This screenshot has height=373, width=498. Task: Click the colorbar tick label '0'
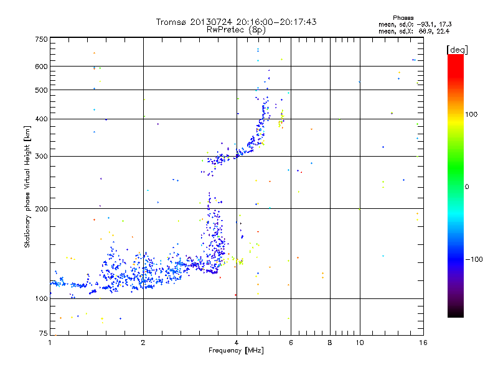tap(467, 187)
